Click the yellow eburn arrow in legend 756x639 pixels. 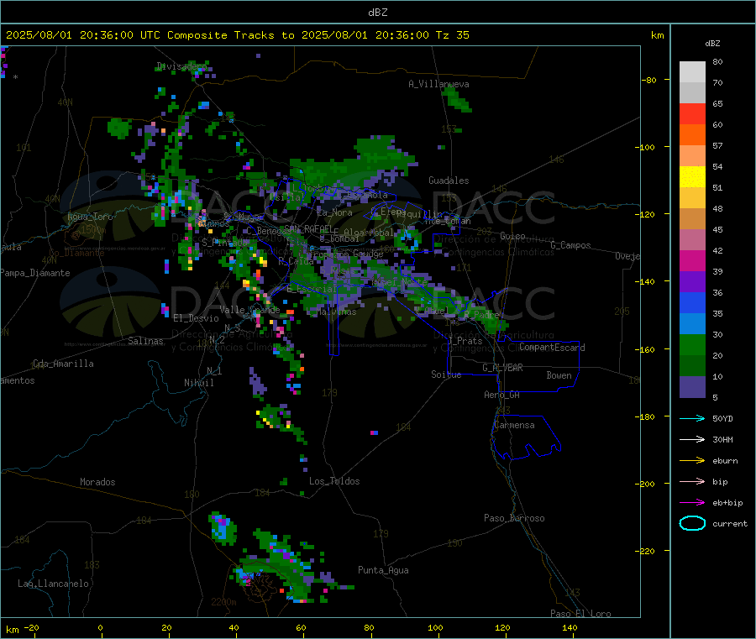[x=692, y=461]
